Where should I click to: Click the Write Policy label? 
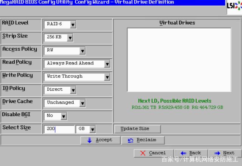click(18, 75)
